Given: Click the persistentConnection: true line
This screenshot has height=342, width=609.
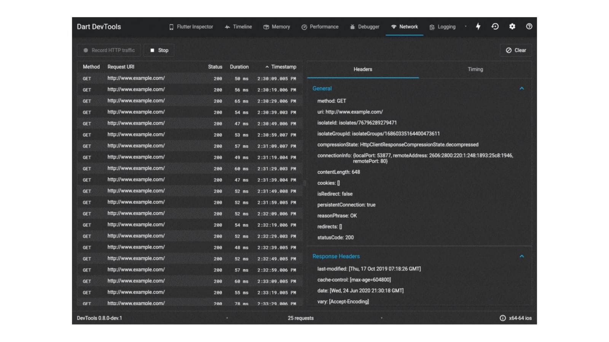Looking at the screenshot, I should 346,205.
